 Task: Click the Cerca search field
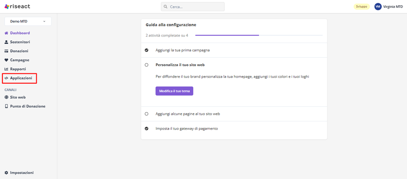193,6
